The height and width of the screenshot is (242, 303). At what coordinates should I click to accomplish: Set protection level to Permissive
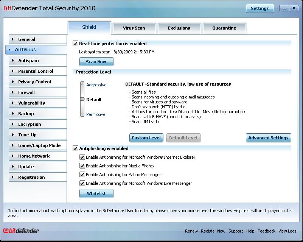click(x=96, y=114)
